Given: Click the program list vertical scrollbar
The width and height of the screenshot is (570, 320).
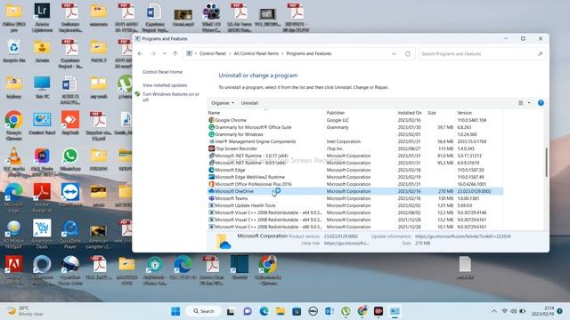Looking at the screenshot, I should click(x=546, y=163).
